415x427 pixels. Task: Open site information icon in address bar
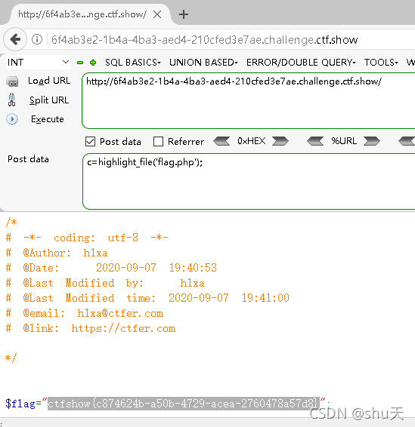37,39
